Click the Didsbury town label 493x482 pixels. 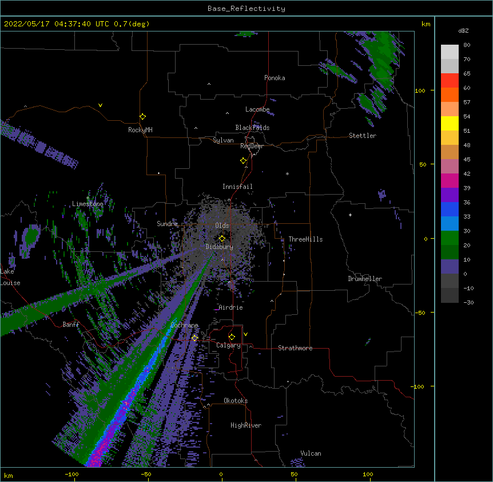pos(219,247)
